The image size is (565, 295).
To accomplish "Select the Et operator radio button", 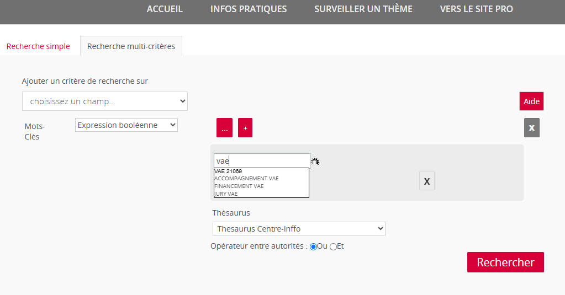I will click(333, 247).
